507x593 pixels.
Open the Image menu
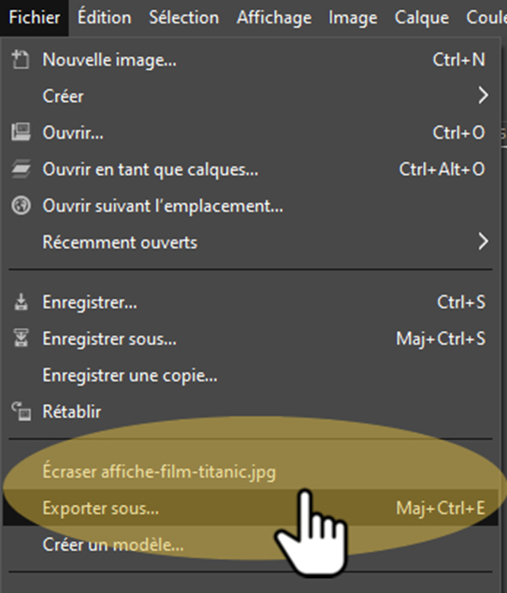point(353,18)
